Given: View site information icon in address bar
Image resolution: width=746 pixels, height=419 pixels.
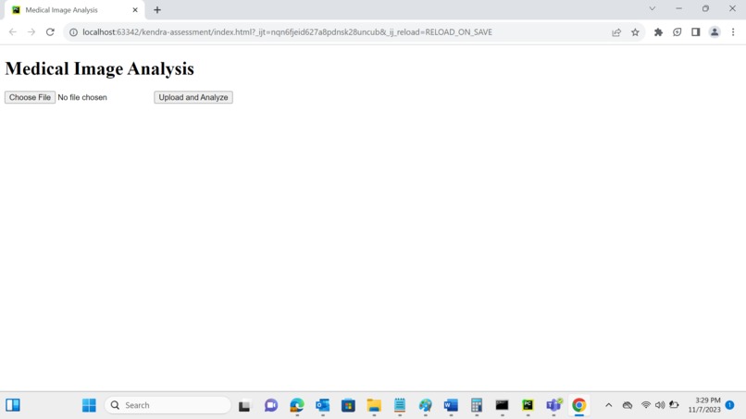Looking at the screenshot, I should tap(73, 31).
